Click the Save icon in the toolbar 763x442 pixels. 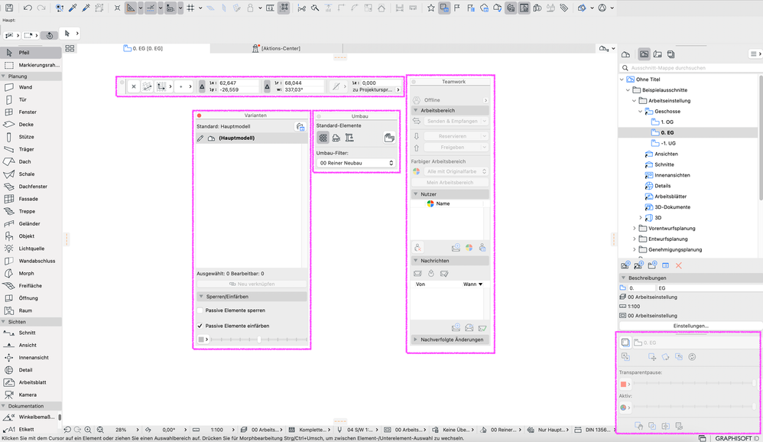click(x=8, y=8)
